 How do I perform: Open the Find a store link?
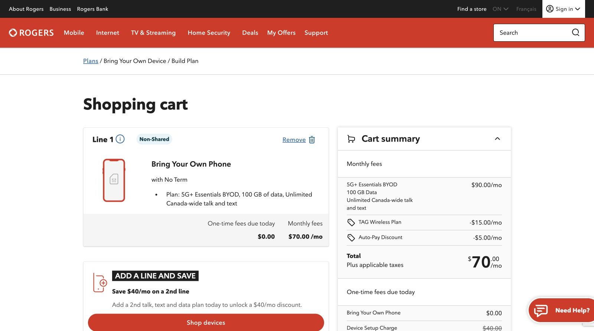tap(472, 9)
